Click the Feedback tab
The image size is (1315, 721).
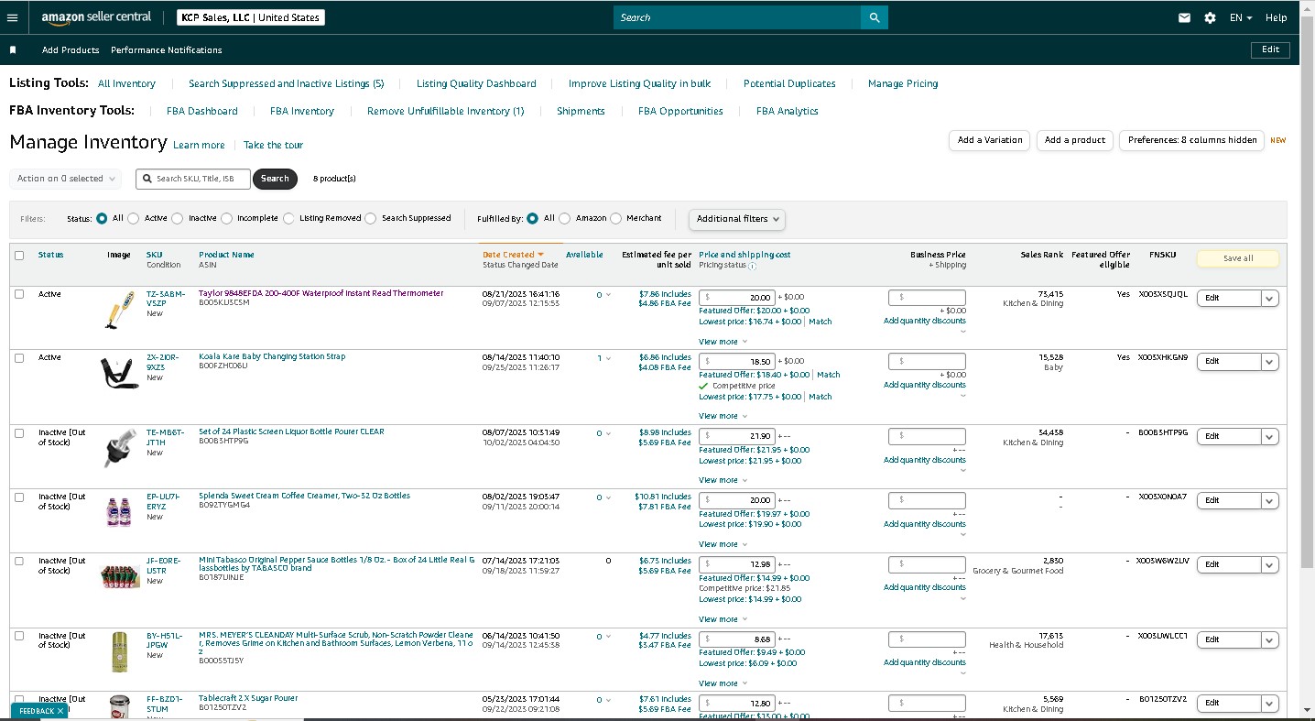click(x=37, y=711)
